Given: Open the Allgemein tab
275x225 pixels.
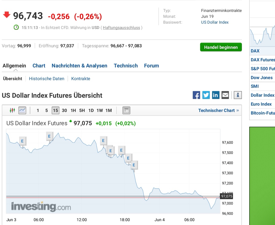Looking at the screenshot, I should tap(14, 66).
